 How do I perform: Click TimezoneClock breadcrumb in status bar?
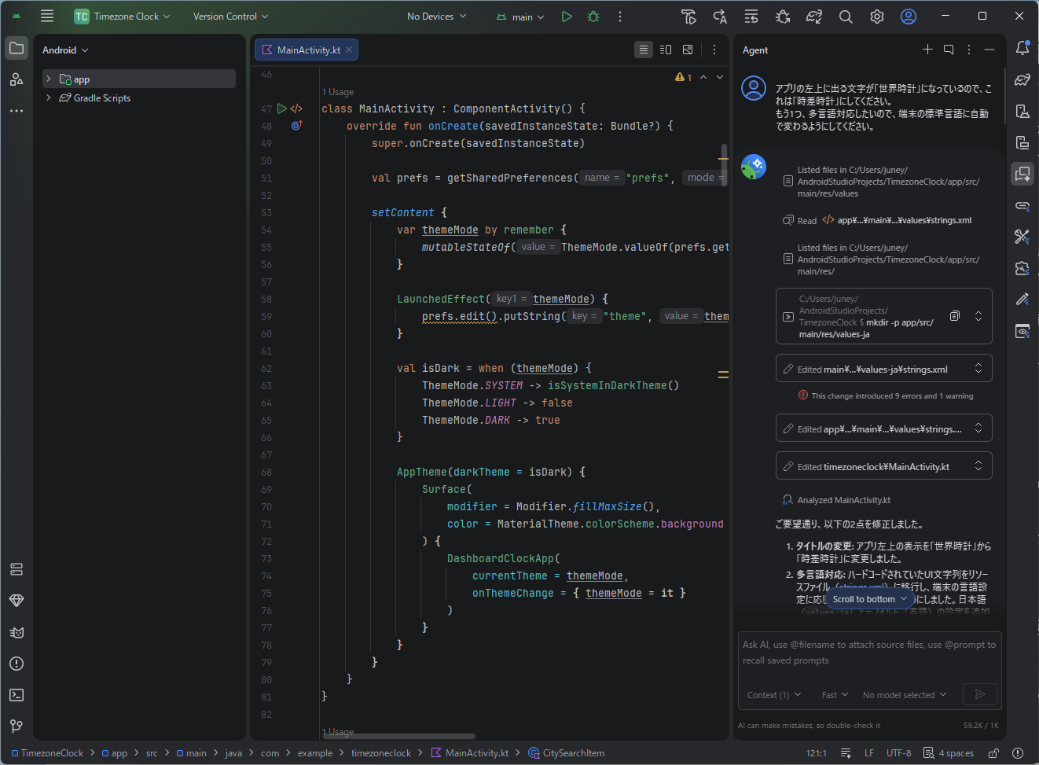pyautogui.click(x=47, y=753)
